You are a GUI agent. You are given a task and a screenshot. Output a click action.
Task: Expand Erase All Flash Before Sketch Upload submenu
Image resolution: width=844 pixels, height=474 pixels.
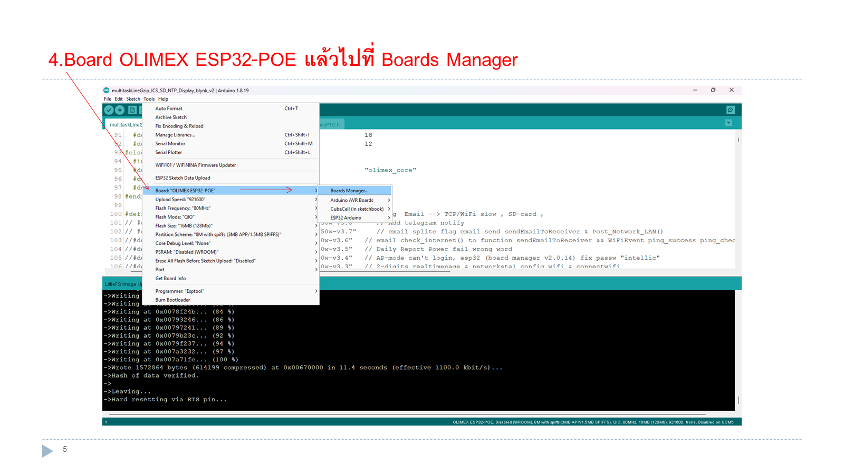231,261
